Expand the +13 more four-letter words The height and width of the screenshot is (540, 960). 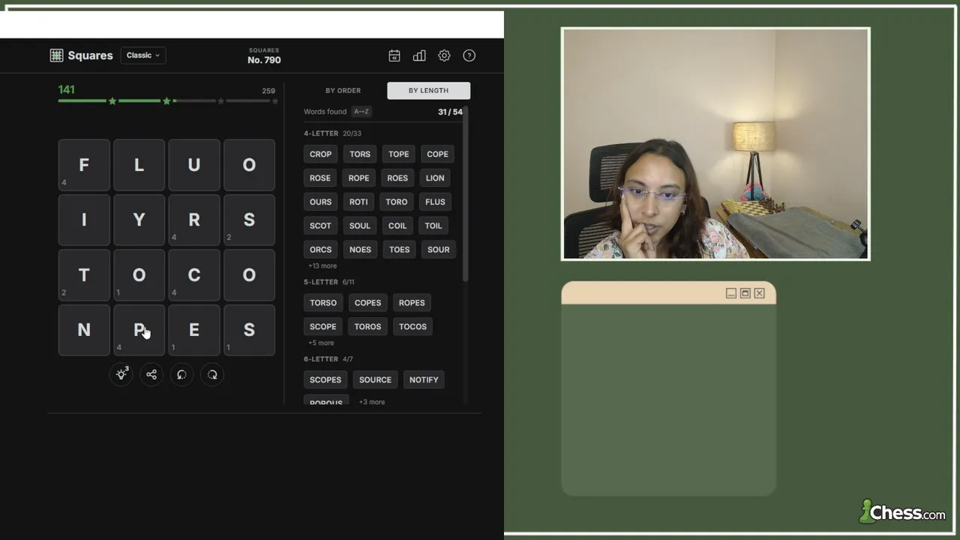(x=322, y=265)
